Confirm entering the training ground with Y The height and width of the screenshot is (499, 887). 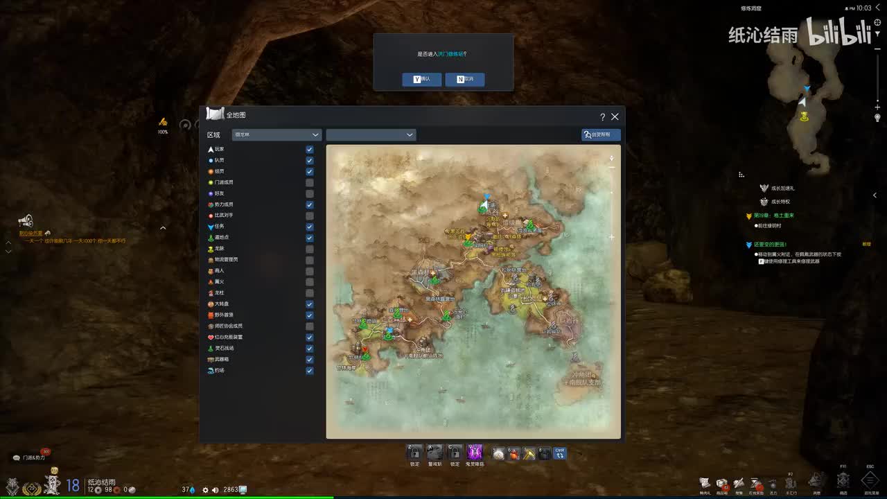tap(422, 80)
